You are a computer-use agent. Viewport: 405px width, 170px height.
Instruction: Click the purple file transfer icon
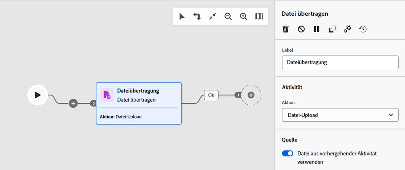(x=107, y=95)
